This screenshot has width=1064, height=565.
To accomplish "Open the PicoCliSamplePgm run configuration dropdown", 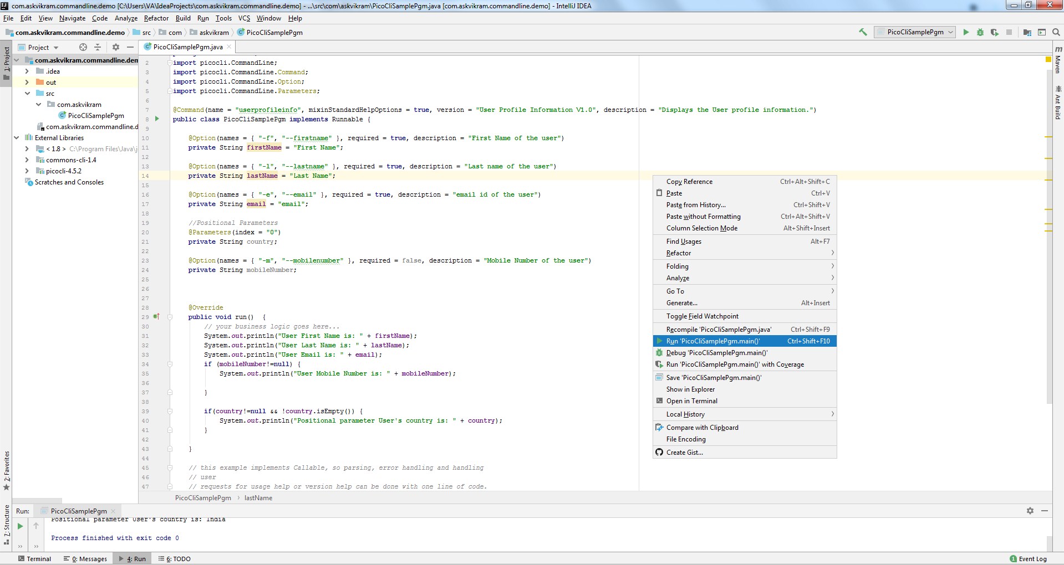I will click(951, 32).
